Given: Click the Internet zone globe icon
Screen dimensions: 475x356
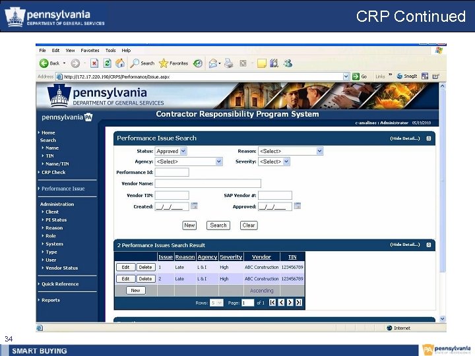Looking at the screenshot, I should pyautogui.click(x=390, y=328).
